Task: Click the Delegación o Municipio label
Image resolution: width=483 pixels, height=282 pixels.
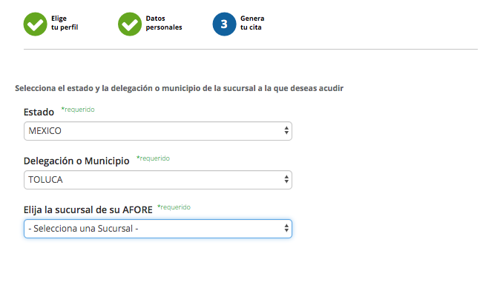Action: click(x=76, y=161)
